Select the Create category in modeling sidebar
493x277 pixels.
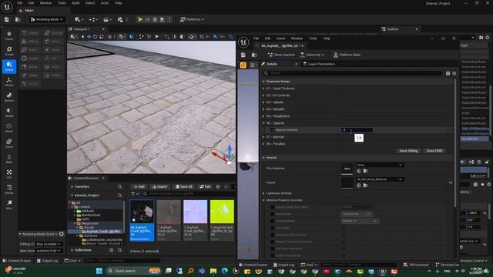[x=9, y=51]
